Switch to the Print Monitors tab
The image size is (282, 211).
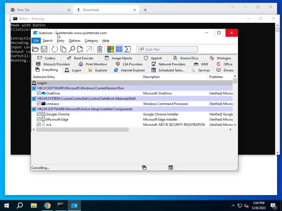[x=93, y=64]
